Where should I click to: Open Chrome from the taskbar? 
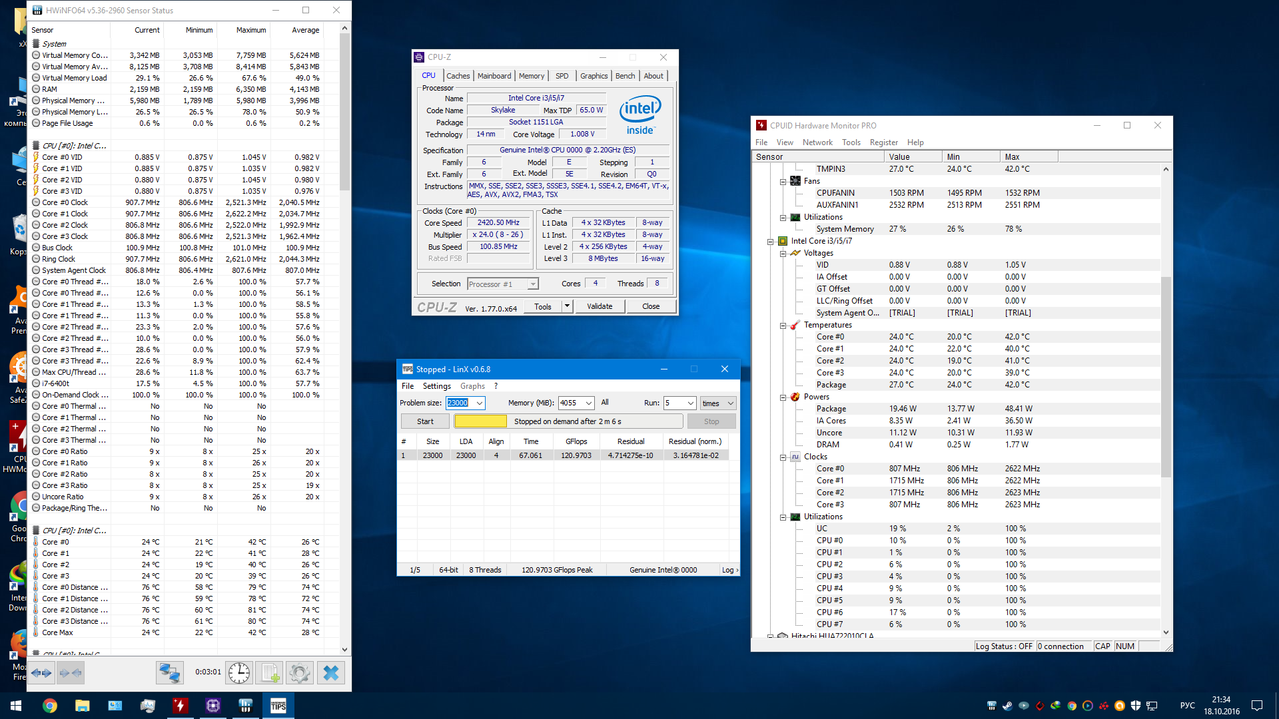[50, 706]
